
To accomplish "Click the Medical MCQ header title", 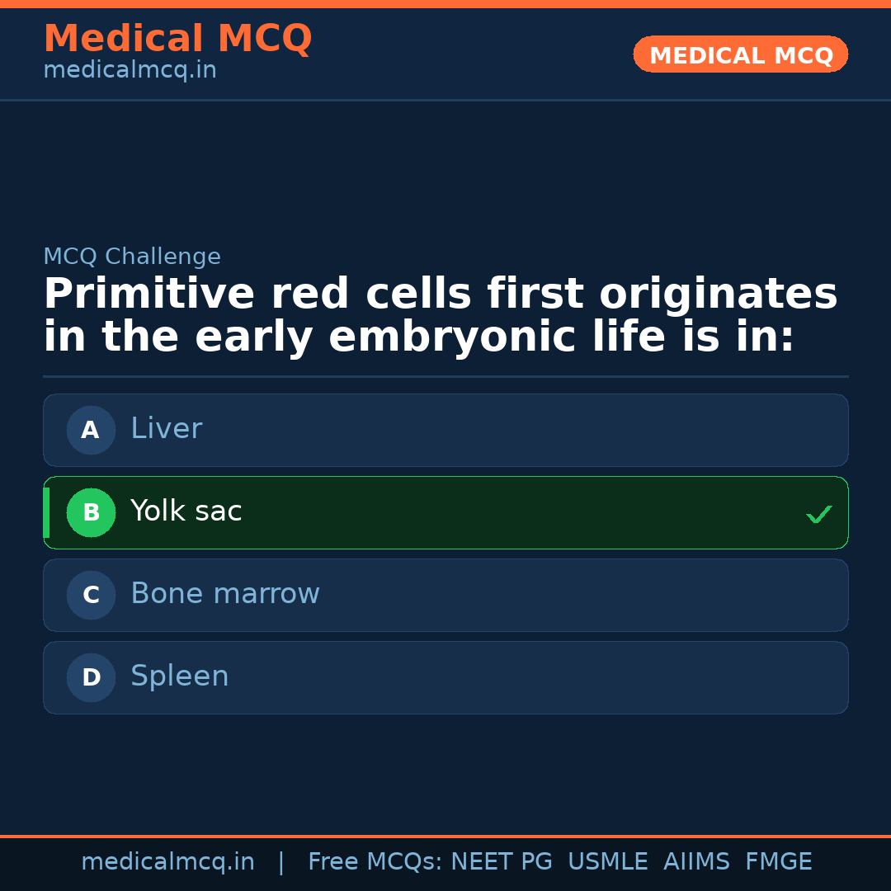I will [x=177, y=39].
